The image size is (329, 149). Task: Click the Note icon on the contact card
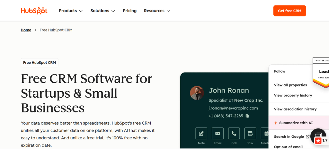[201, 133]
